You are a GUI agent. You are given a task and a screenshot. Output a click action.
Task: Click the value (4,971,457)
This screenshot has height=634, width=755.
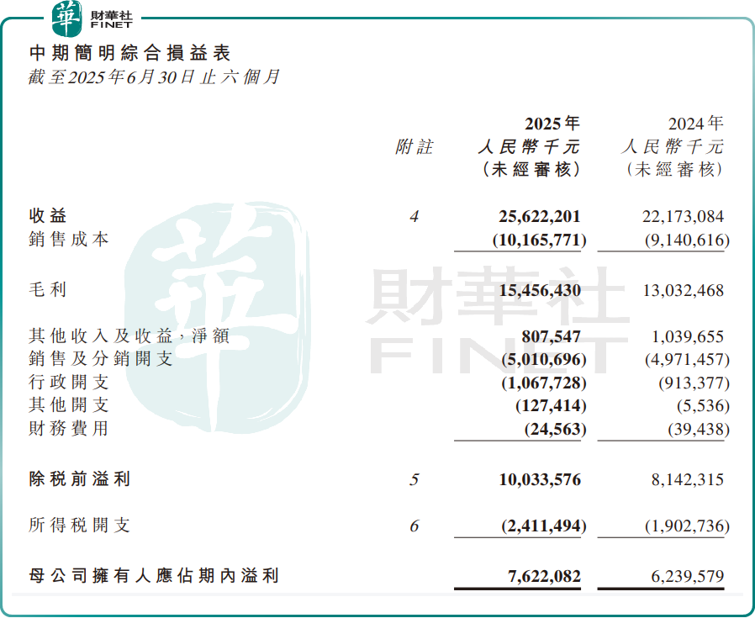tap(687, 360)
